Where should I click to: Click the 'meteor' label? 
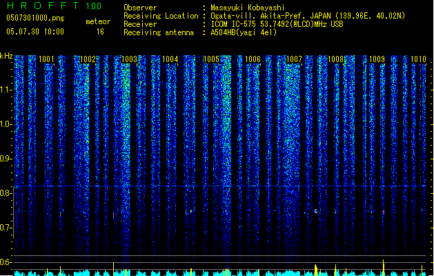[98, 21]
